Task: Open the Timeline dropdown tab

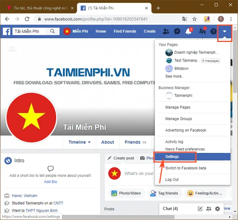Action: (x=79, y=142)
